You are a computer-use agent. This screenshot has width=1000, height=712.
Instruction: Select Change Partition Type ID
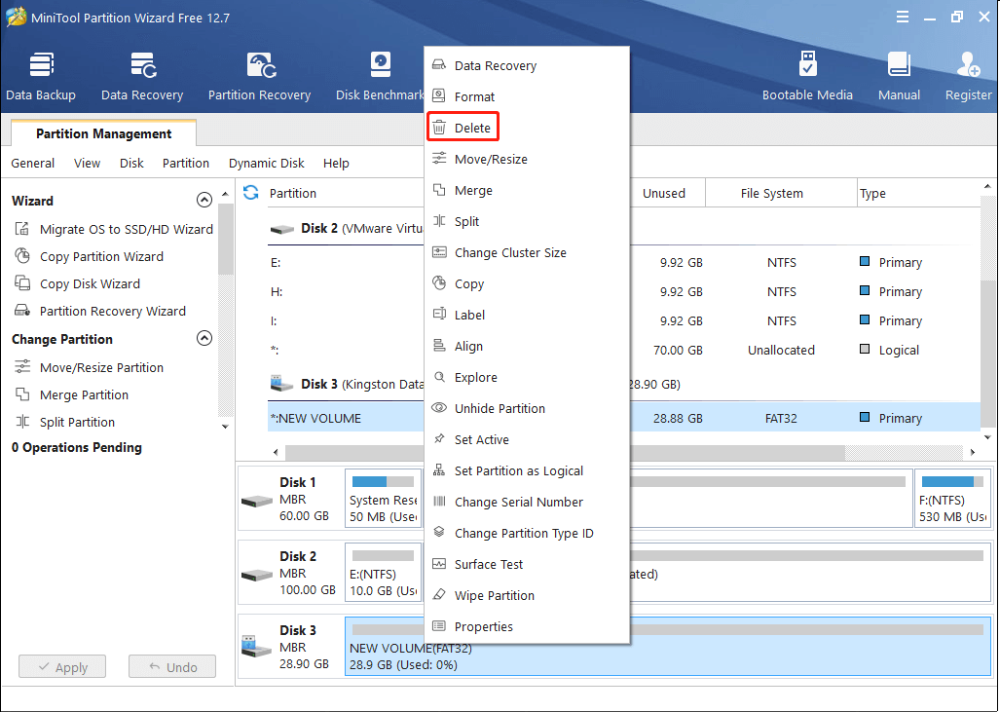click(524, 534)
